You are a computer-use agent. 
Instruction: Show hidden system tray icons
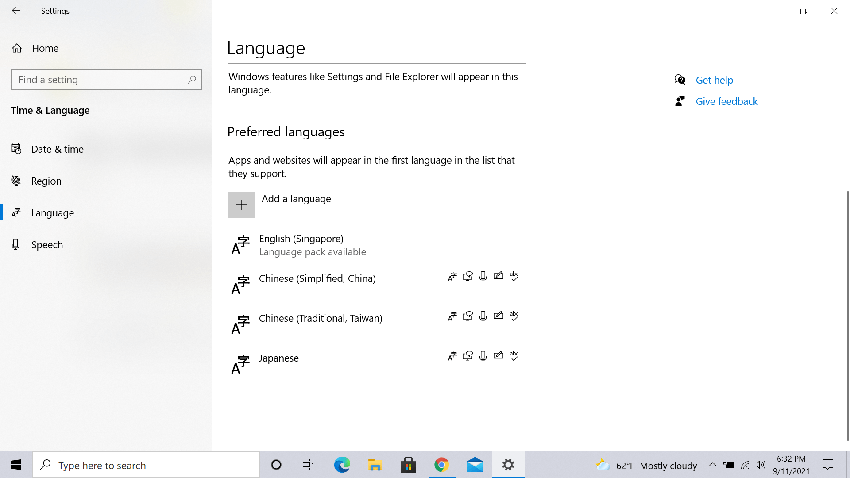click(712, 465)
